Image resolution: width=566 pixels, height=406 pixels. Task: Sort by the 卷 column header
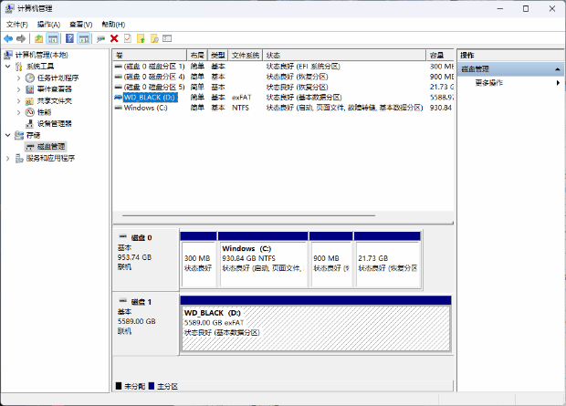click(150, 56)
